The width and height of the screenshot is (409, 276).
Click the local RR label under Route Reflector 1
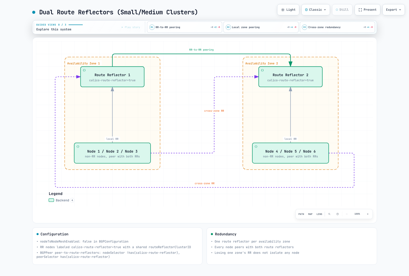point(112,139)
